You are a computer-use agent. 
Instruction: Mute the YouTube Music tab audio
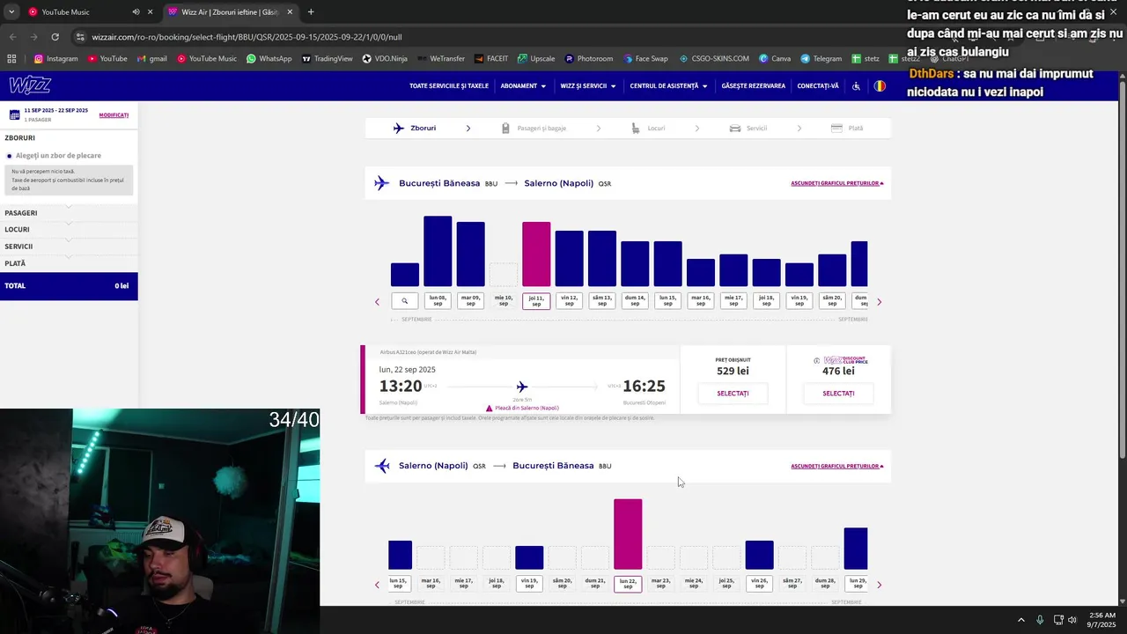[x=136, y=12]
